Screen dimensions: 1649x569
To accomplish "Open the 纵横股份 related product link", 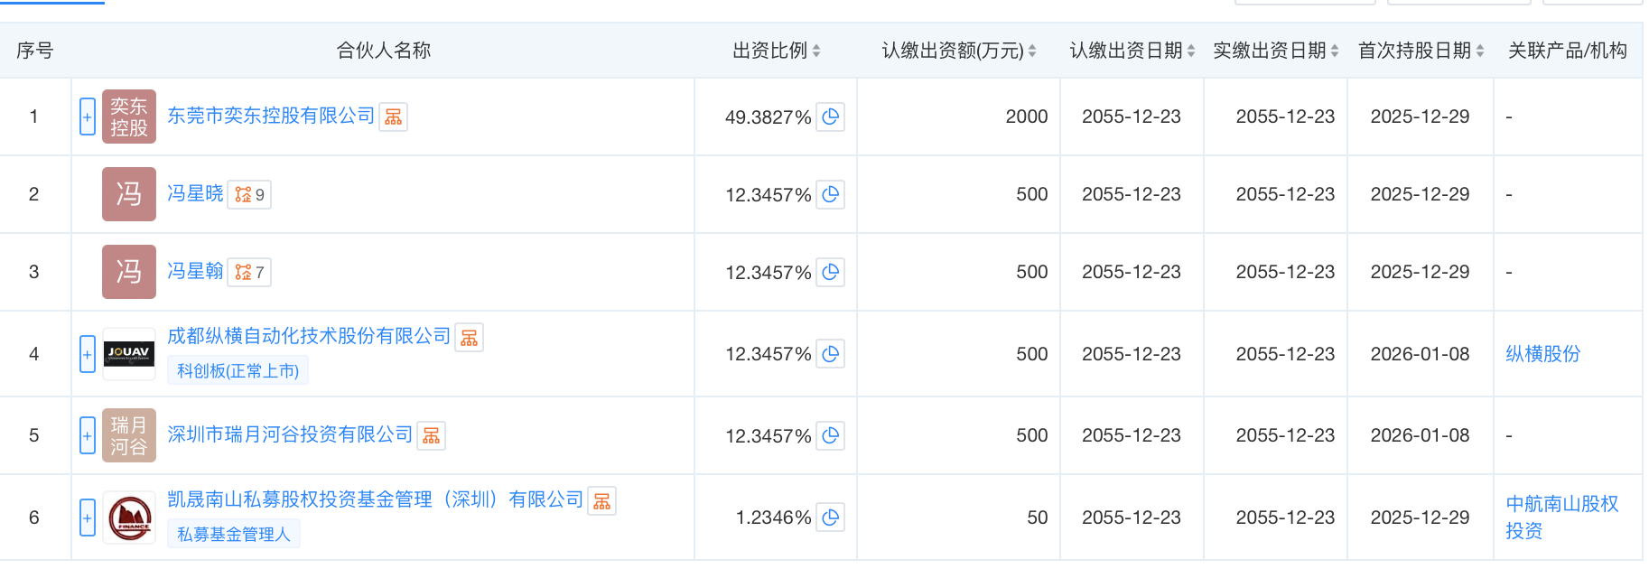I will [x=1542, y=354].
